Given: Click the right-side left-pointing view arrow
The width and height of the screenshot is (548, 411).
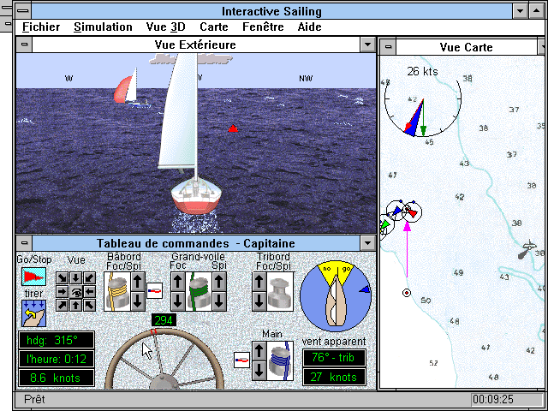Looking at the screenshot, I should click(x=89, y=292).
